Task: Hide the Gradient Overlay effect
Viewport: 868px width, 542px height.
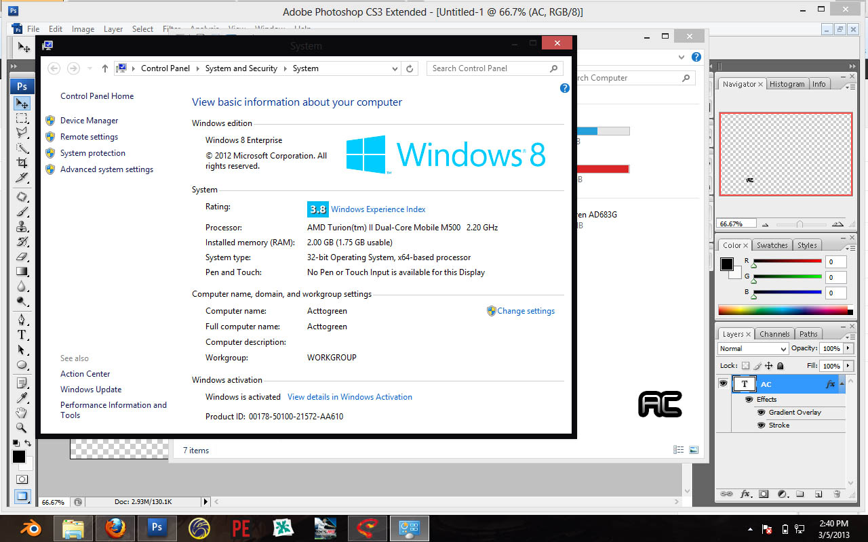Action: [x=762, y=413]
